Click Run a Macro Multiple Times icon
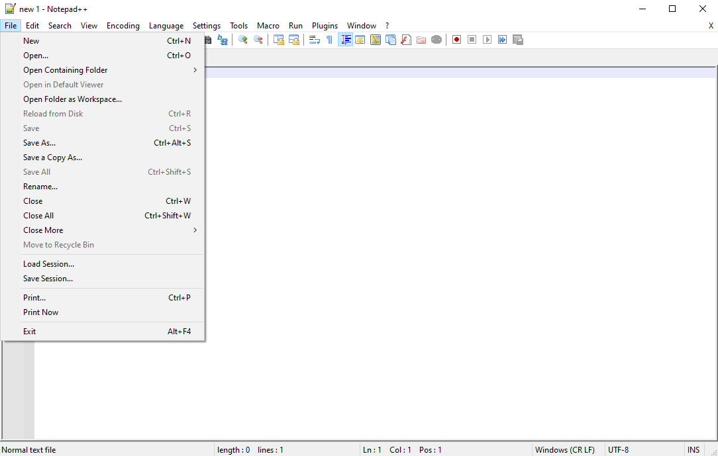718x456 pixels. pos(502,40)
